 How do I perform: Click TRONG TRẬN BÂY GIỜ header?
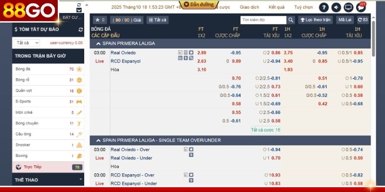tap(48, 56)
